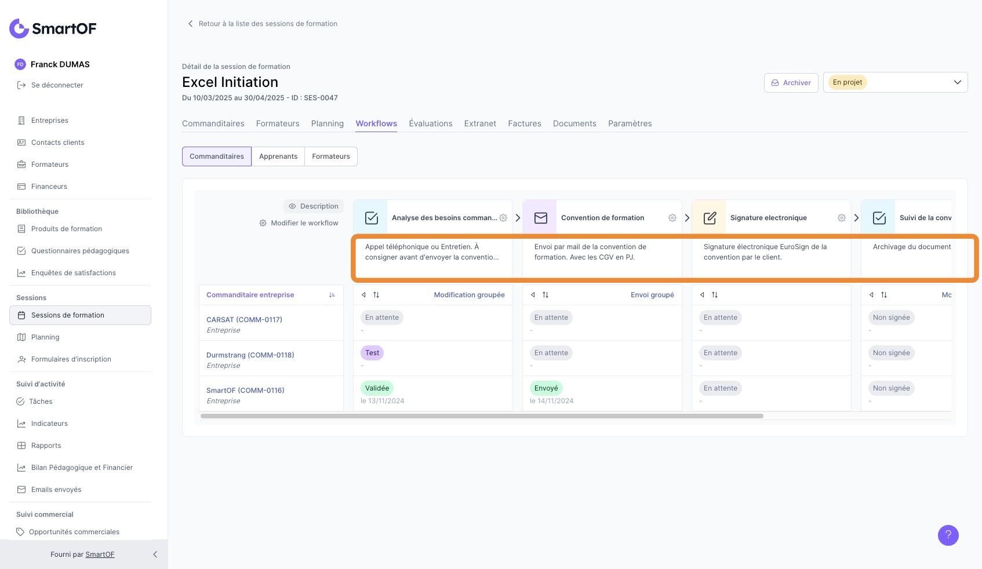Collapse the Analyse des besoins column arrow
This screenshot has width=982, height=569.
tap(363, 295)
